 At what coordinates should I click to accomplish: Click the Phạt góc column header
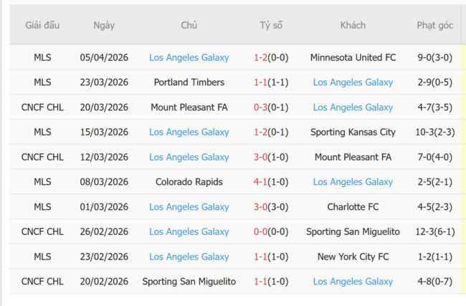coord(434,25)
